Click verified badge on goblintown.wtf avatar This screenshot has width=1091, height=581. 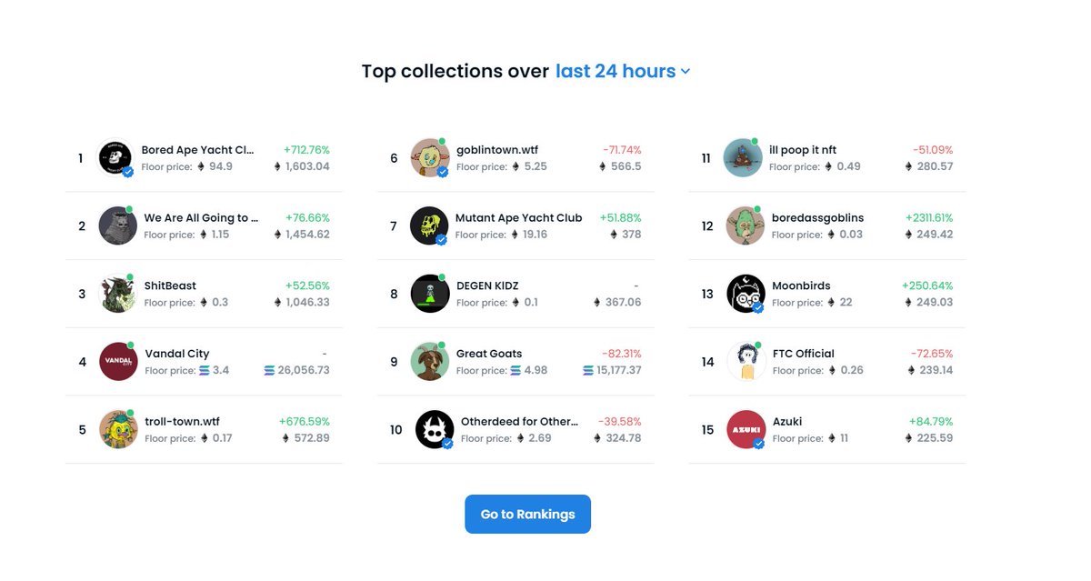click(x=442, y=172)
